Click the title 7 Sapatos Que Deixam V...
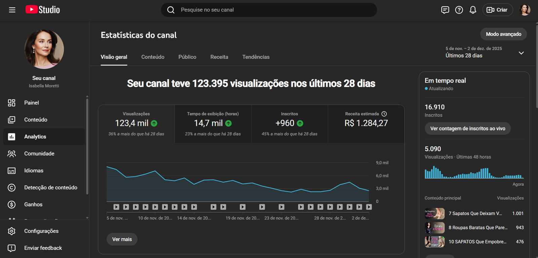The width and height of the screenshot is (538, 258). [x=475, y=214]
